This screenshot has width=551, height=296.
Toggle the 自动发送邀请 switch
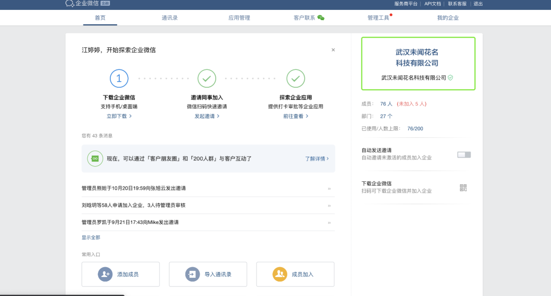point(464,155)
